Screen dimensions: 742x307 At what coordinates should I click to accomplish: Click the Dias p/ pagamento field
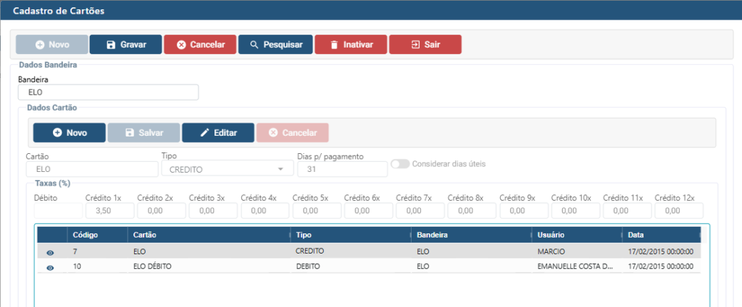pos(342,169)
